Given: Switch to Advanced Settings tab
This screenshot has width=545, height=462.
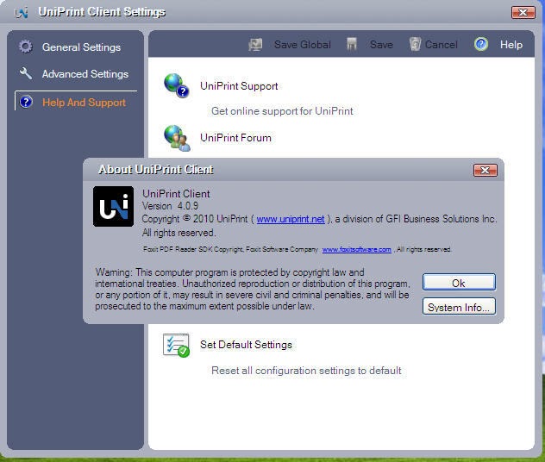Looking at the screenshot, I should 85,73.
